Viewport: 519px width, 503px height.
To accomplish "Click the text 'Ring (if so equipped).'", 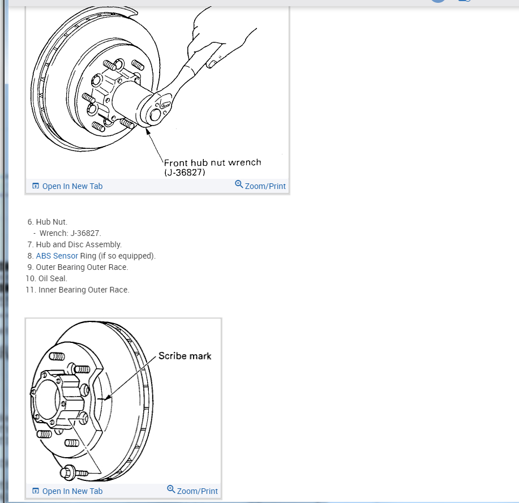I will click(x=118, y=256).
